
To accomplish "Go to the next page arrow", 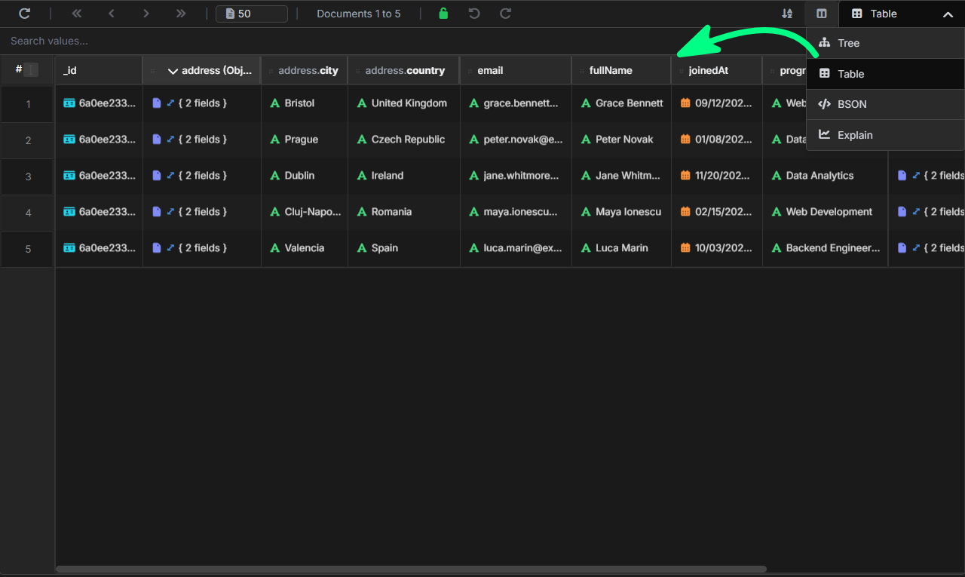I will 146,14.
